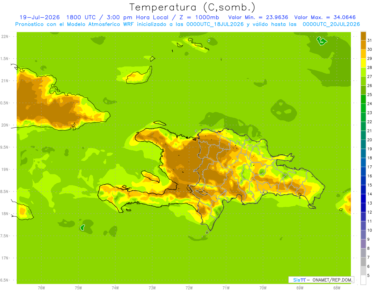
Task: Click the "19N" latitude label
Action: click(5, 169)
